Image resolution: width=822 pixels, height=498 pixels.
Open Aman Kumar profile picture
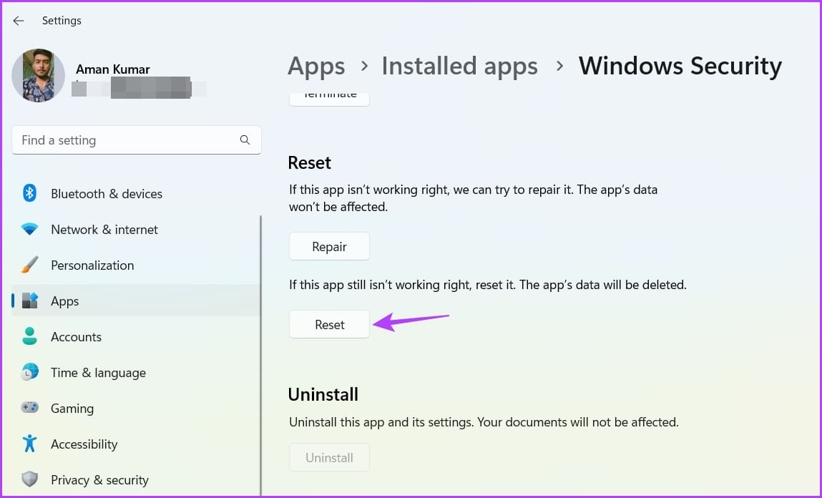[38, 75]
